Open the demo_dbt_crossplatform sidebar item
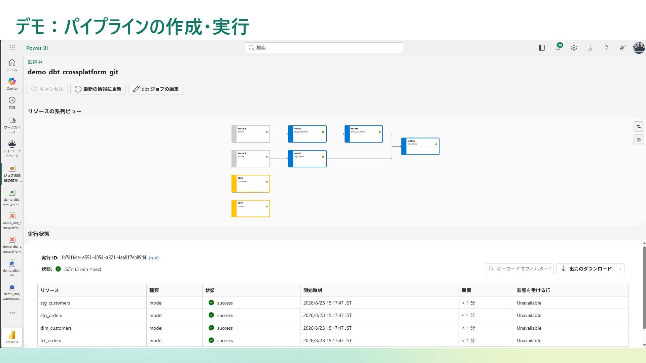This screenshot has width=646, height=363. [12, 244]
